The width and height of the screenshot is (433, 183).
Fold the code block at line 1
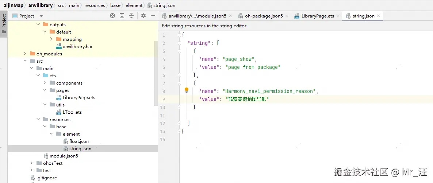pos(180,35)
